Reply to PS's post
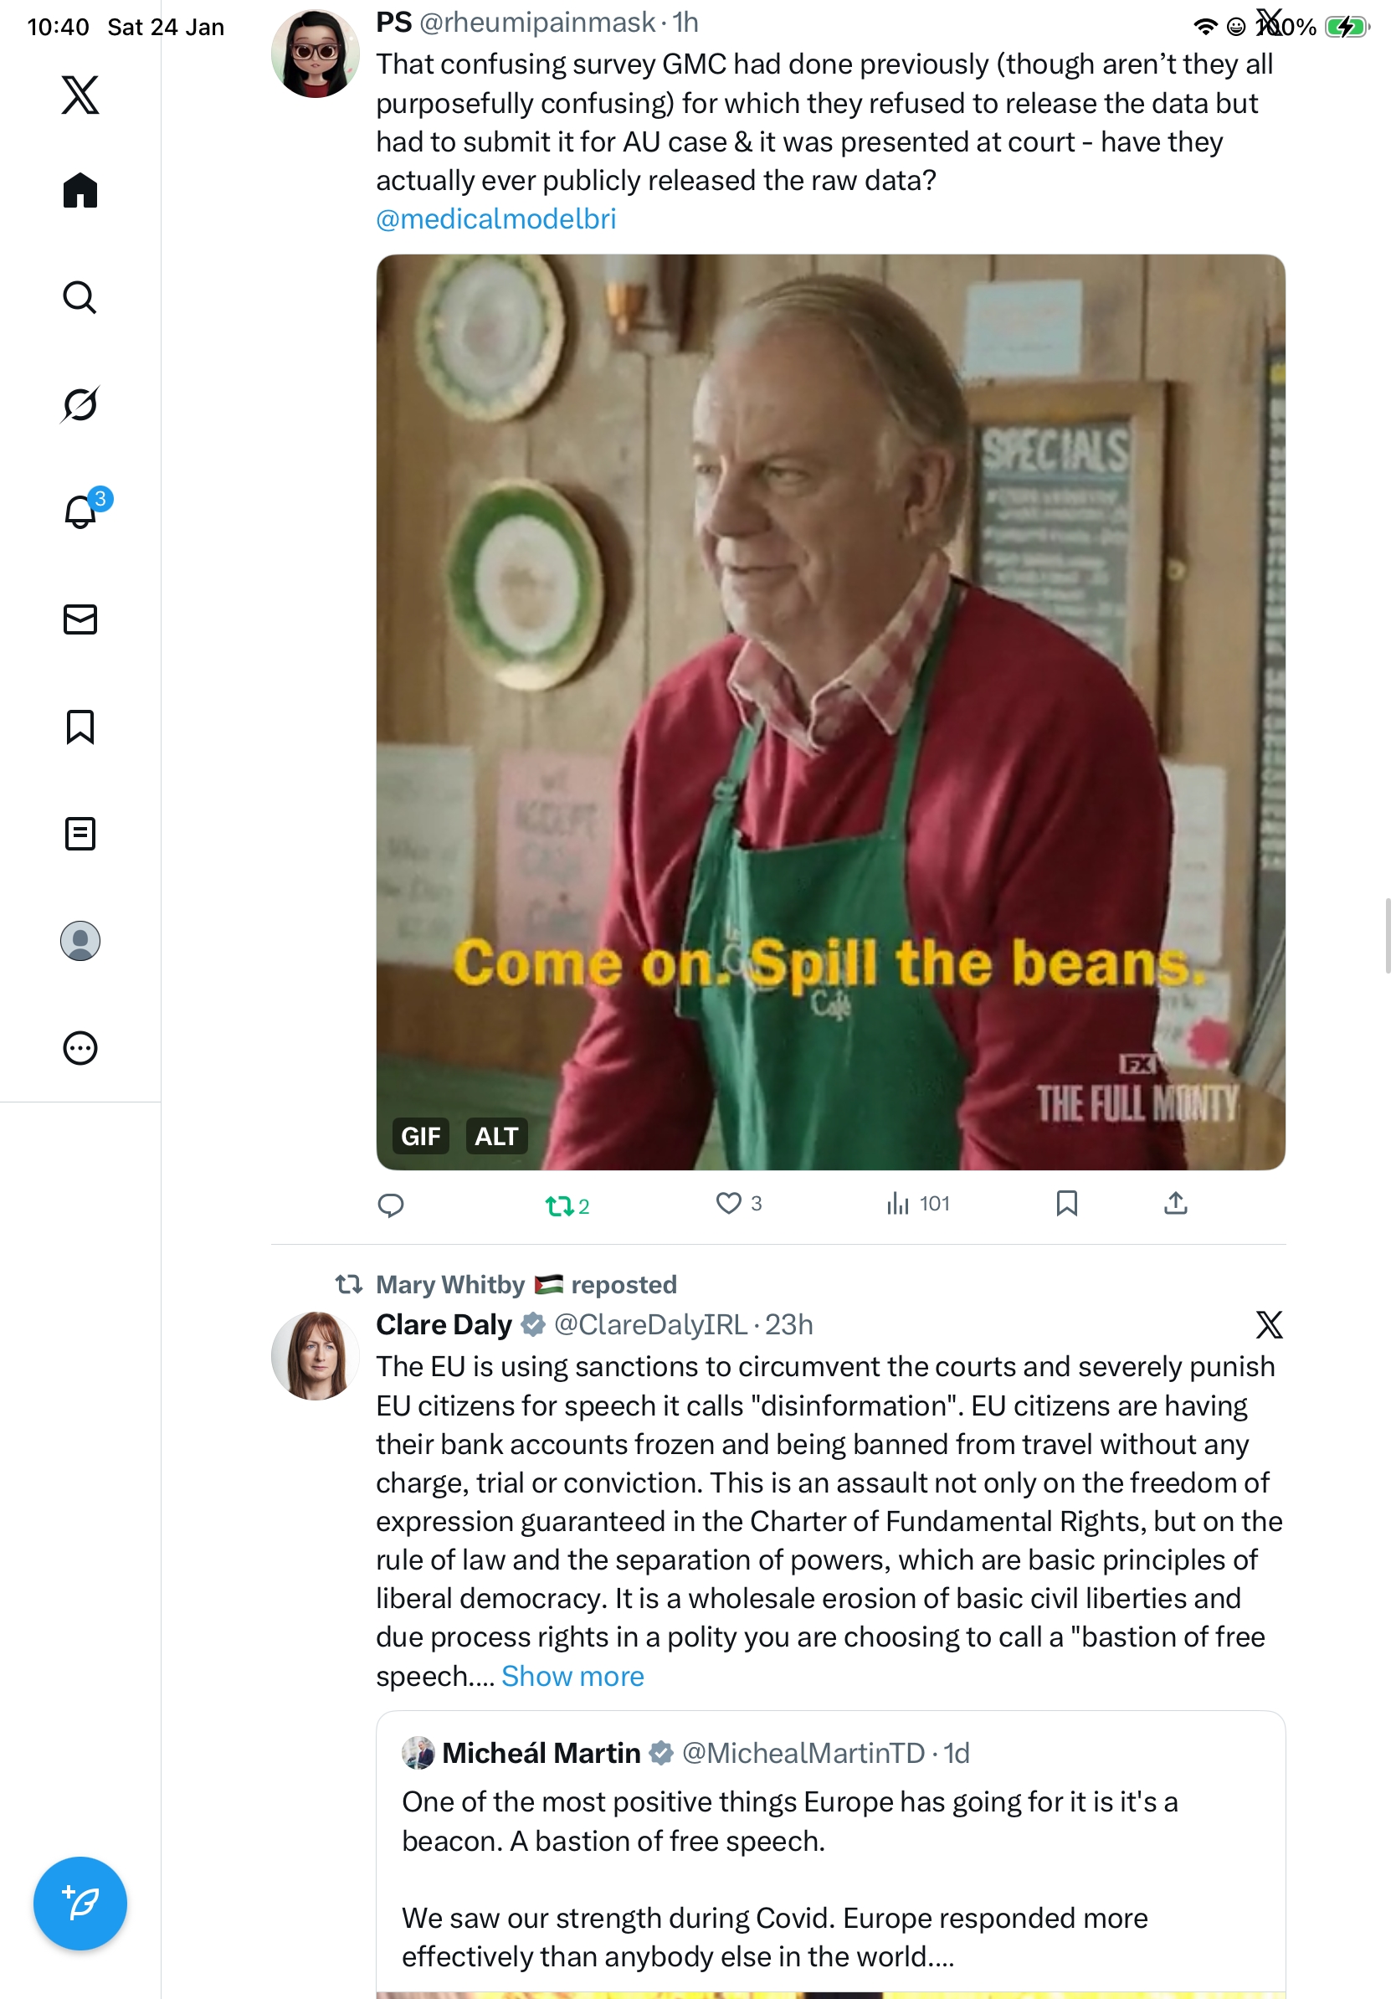 click(x=391, y=1205)
